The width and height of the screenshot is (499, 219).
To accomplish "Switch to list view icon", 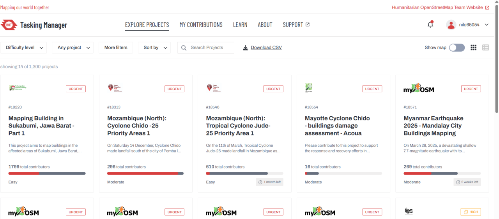I will (485, 47).
